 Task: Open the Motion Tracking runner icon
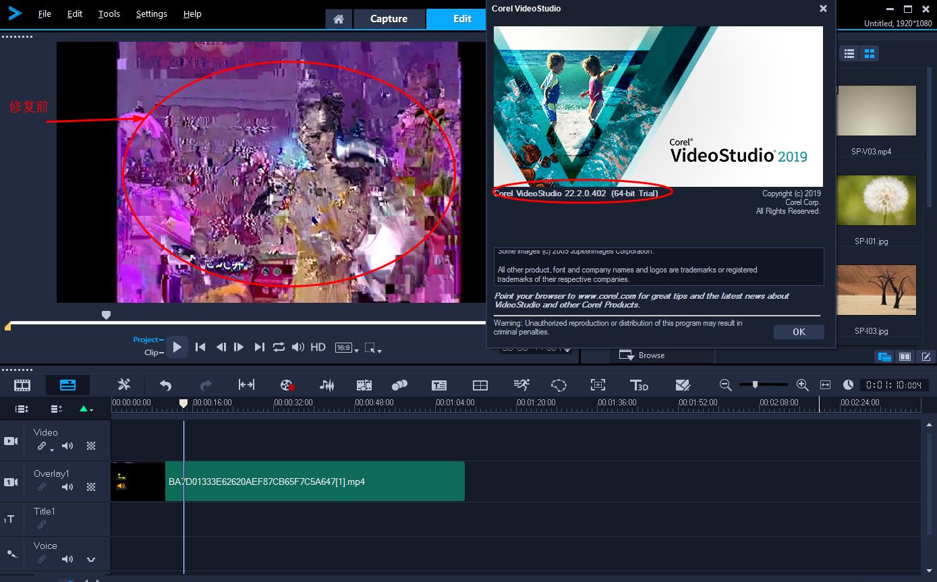click(x=521, y=384)
